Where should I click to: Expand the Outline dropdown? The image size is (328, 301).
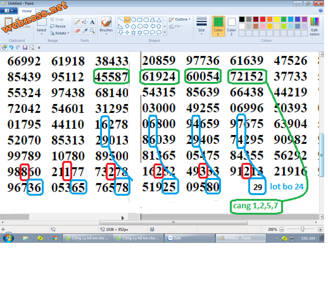click(x=180, y=19)
